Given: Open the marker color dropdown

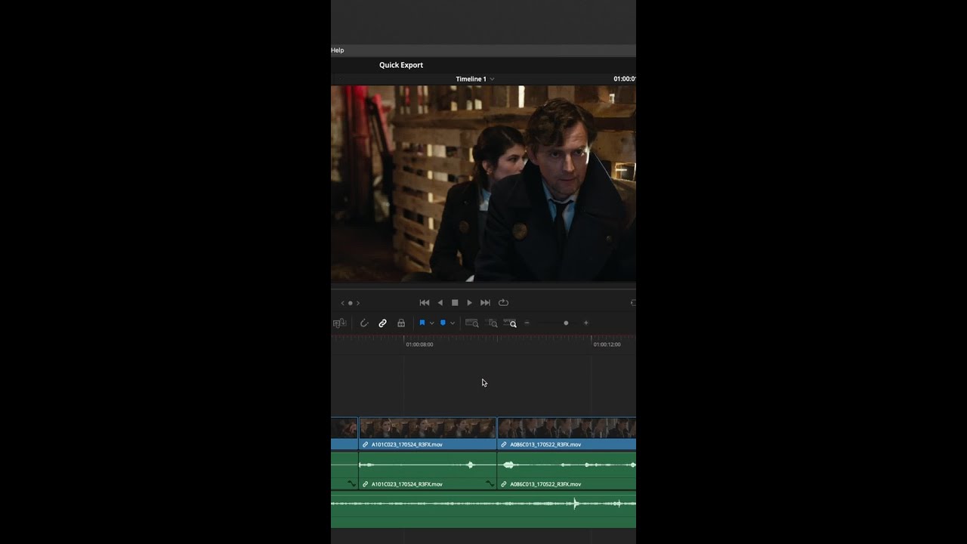Looking at the screenshot, I should click(x=453, y=323).
